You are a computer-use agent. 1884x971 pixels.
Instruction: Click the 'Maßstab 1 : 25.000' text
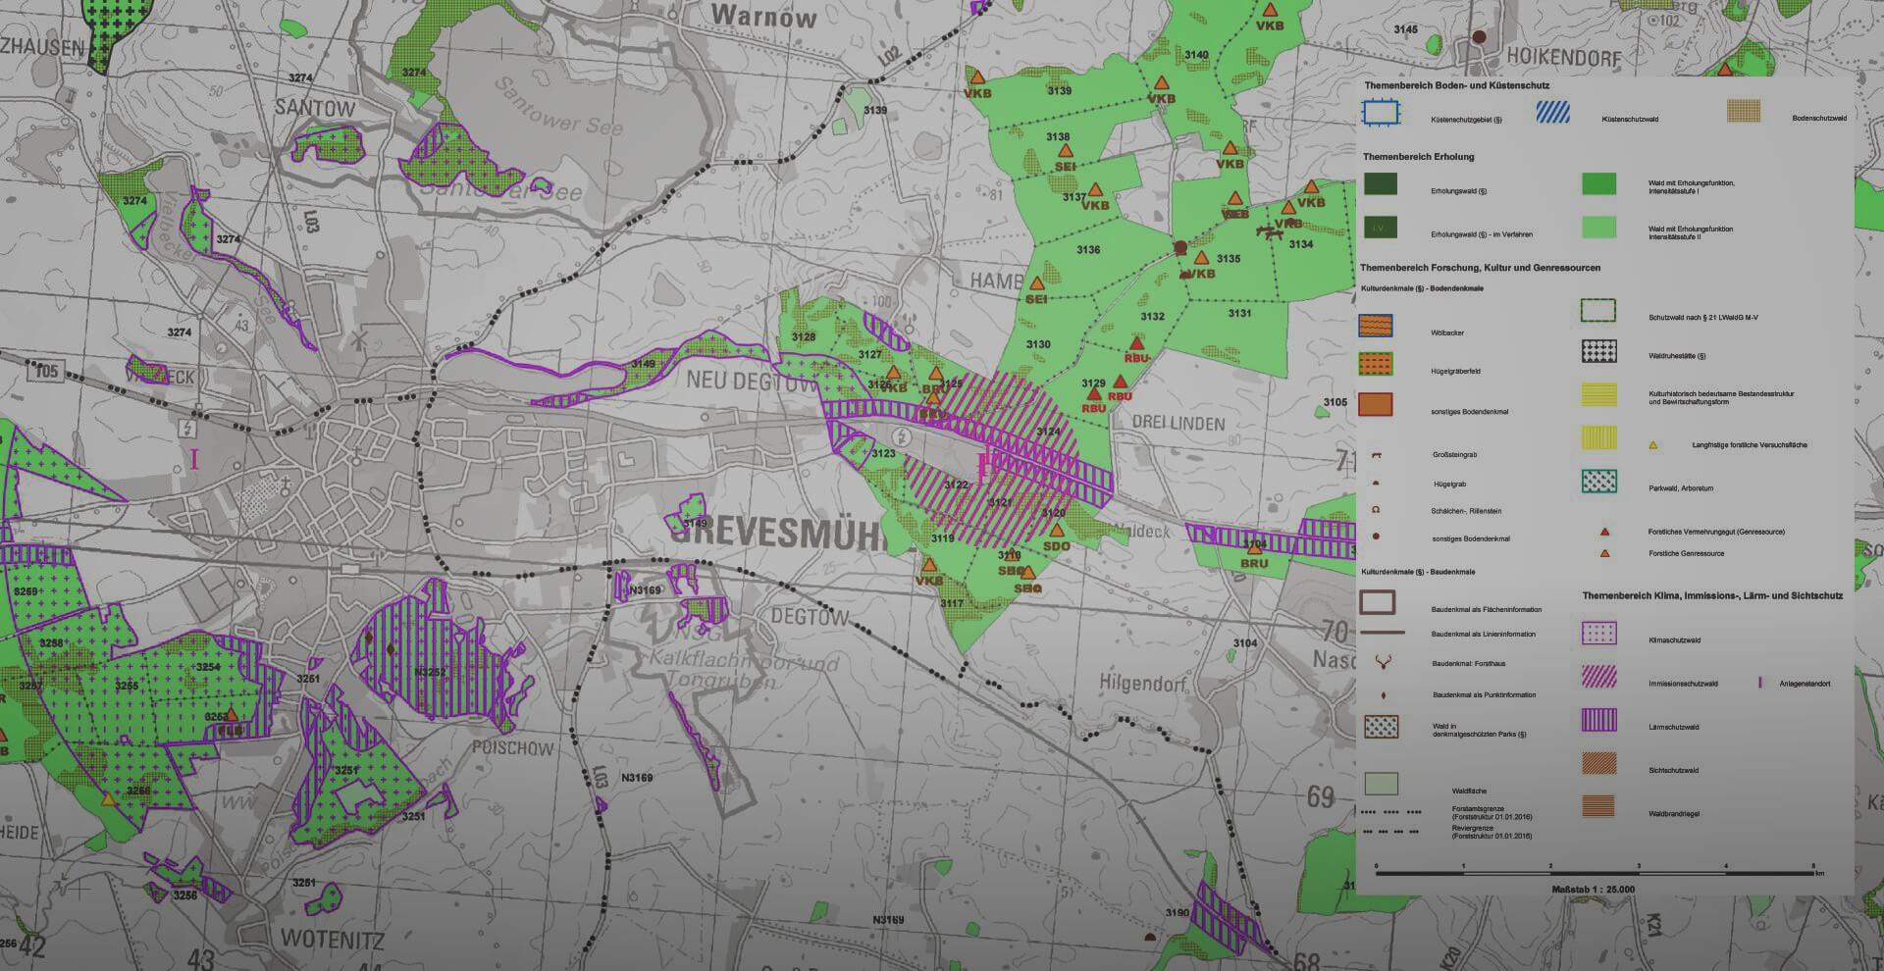click(x=1593, y=890)
